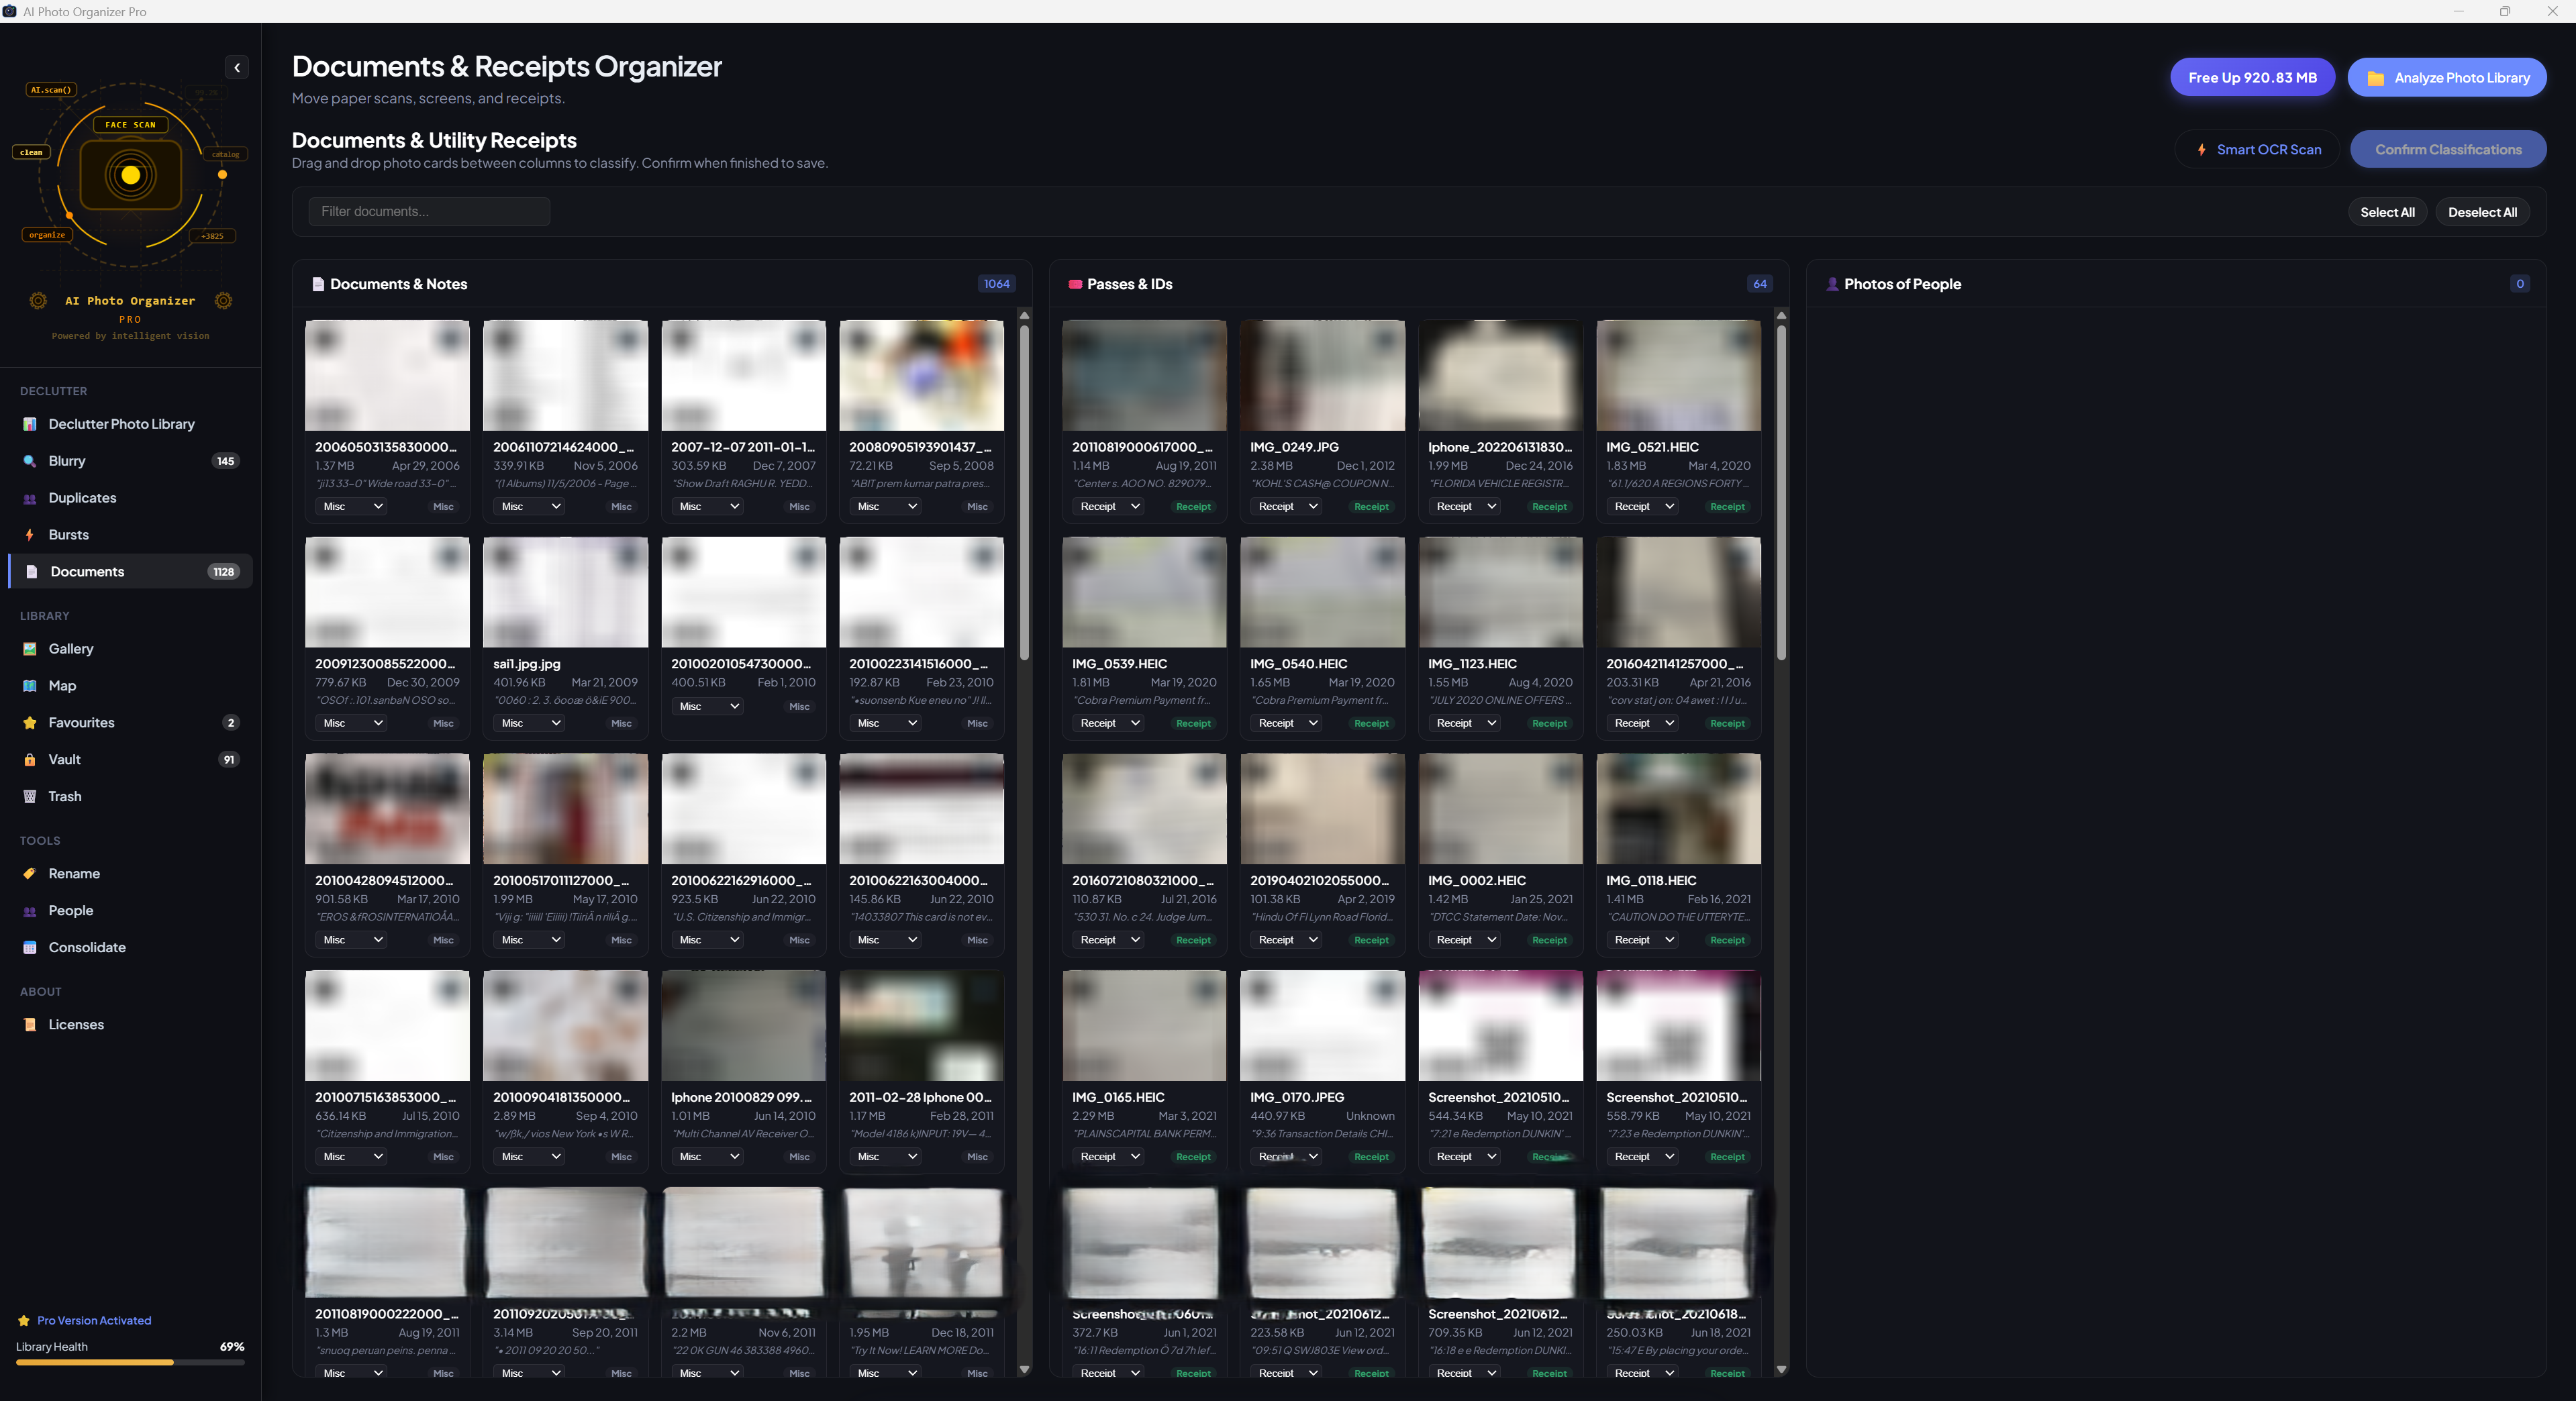Viewport: 2576px width, 1401px height.
Task: Expand Misc dropdown for 20100201054730000 card
Action: [708, 707]
